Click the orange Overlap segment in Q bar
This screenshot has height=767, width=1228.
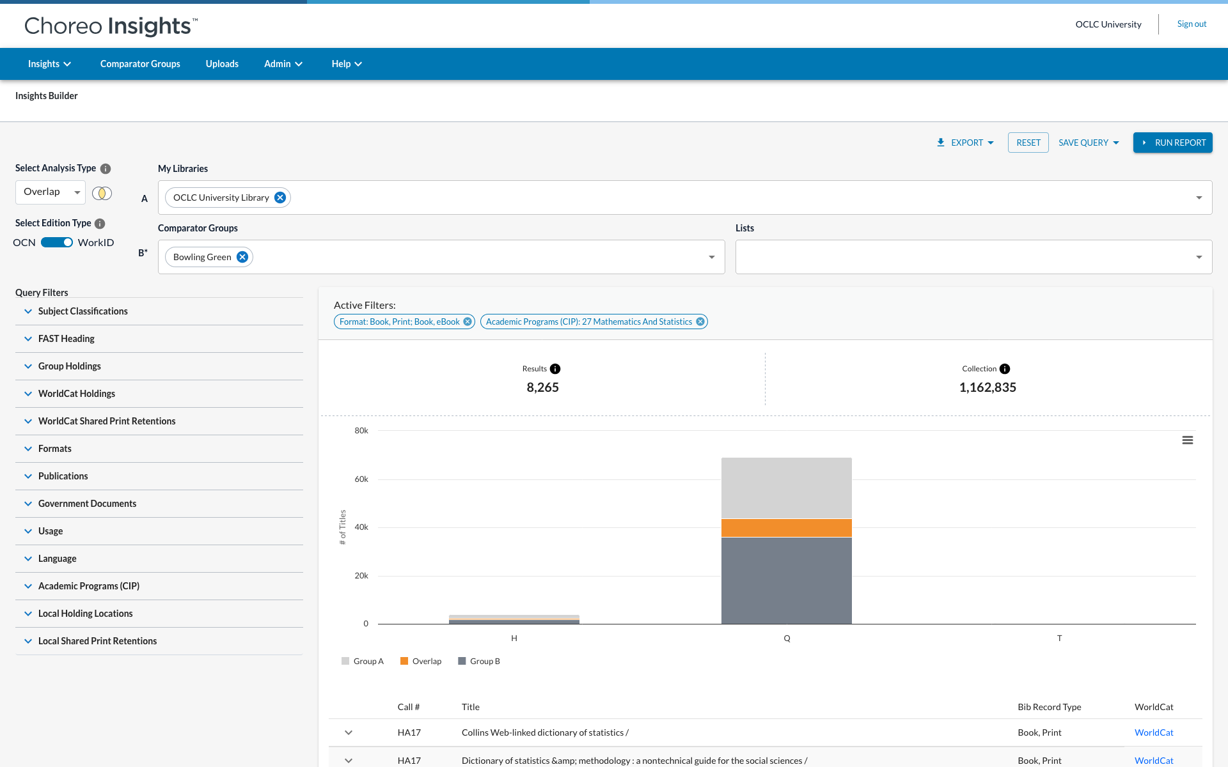786,528
